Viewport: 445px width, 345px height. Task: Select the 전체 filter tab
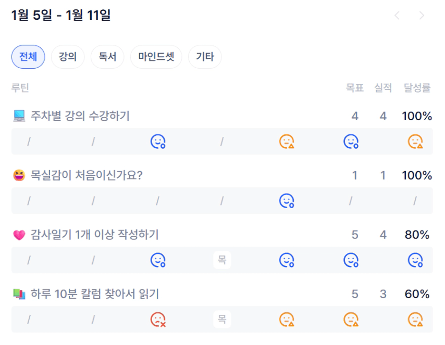[x=28, y=57]
